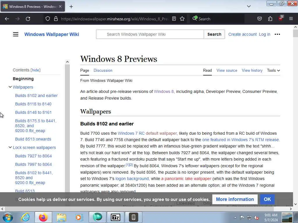The width and height of the screenshot is (298, 223).
Task: Open more user options ellipsis
Action: 277,34
